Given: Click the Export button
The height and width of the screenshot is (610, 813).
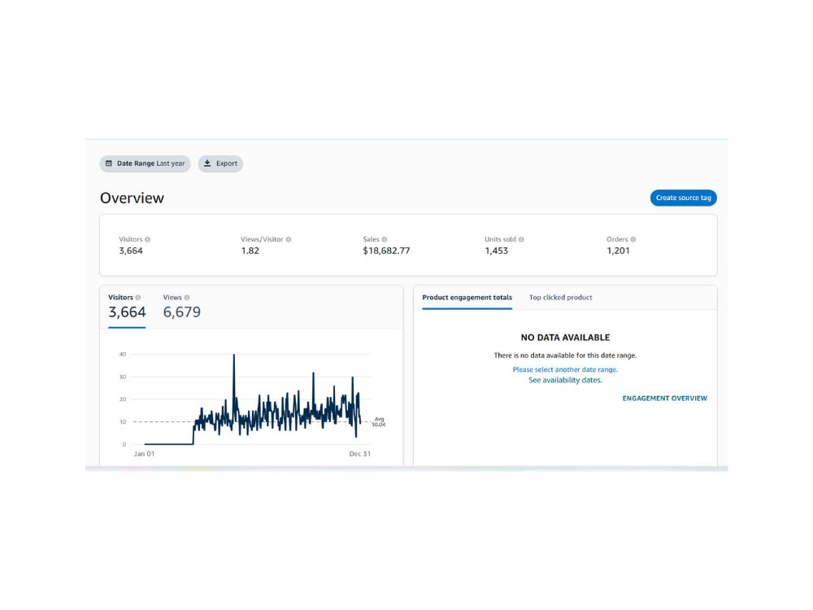Looking at the screenshot, I should tap(220, 163).
